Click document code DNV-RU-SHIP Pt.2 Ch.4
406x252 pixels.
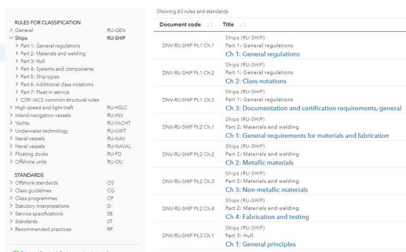coord(188,208)
